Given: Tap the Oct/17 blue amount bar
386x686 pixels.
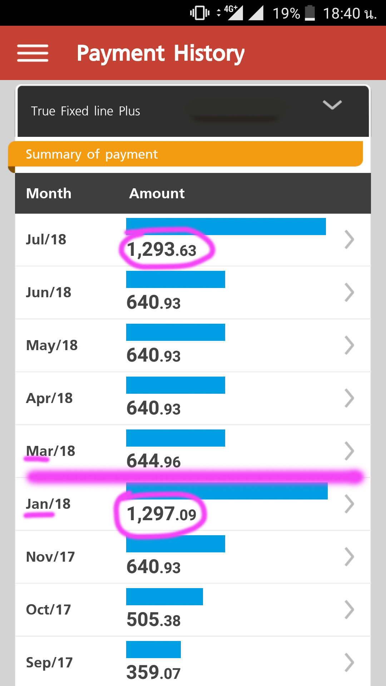Looking at the screenshot, I should 164,597.
